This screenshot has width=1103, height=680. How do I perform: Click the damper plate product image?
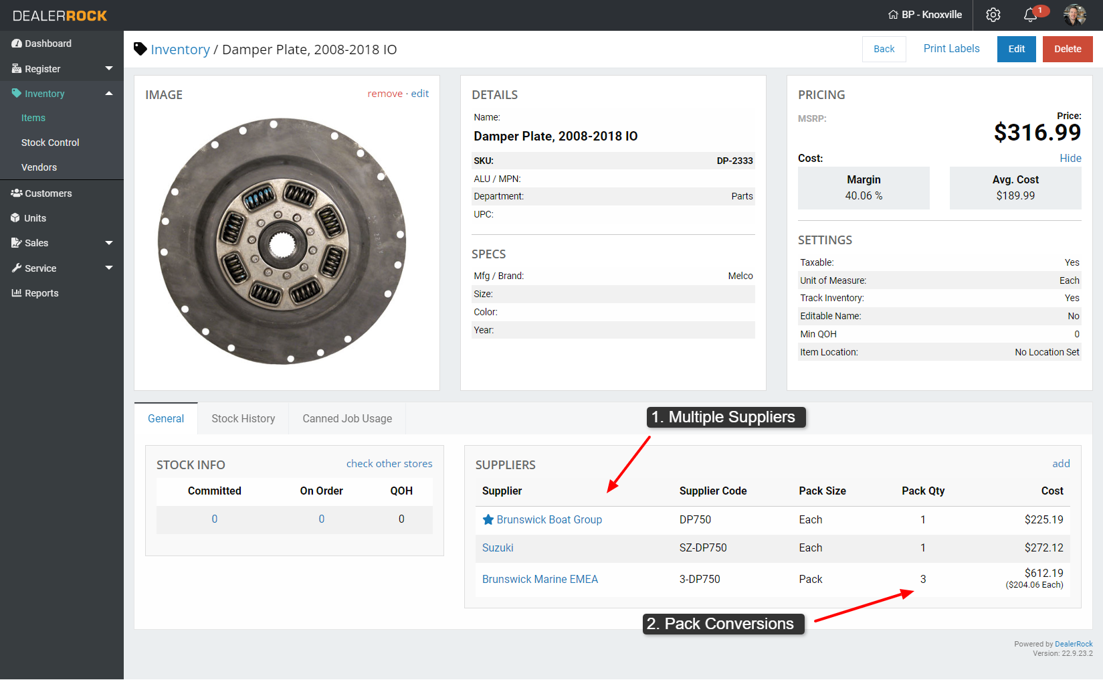click(x=282, y=242)
